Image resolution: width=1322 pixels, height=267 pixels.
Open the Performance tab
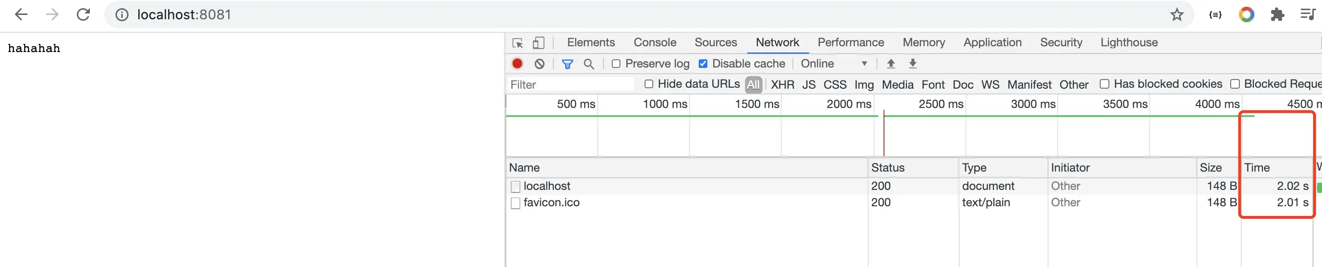point(850,42)
